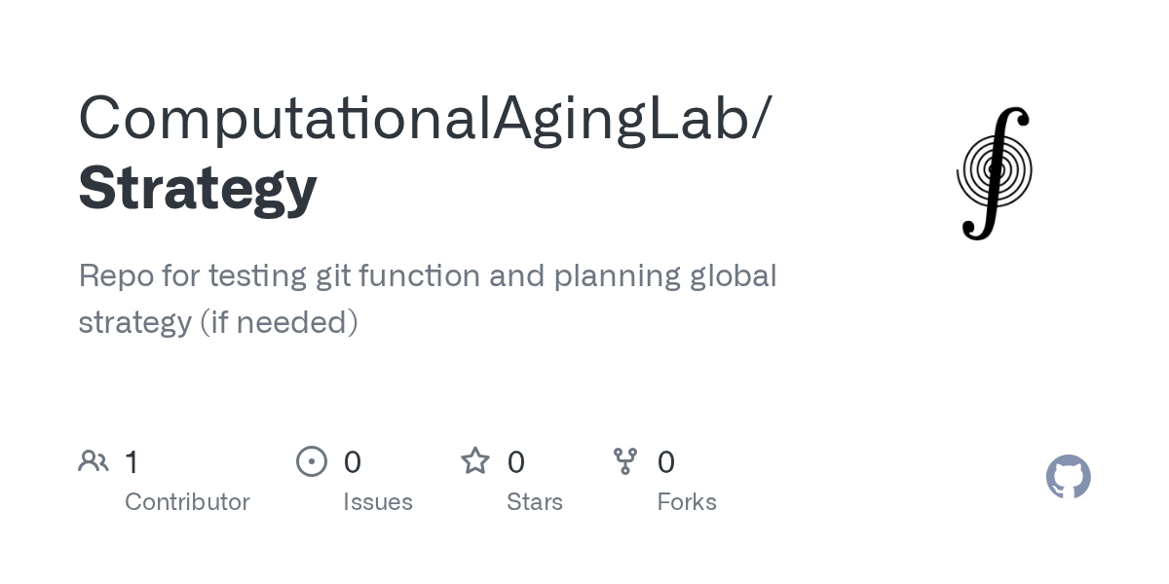Screen dimensions: 1169x584
Task: Click the fork branch icon
Action: click(x=625, y=461)
